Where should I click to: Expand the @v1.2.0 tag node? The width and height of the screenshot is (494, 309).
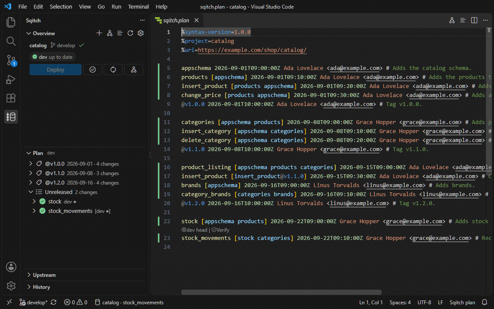point(30,182)
